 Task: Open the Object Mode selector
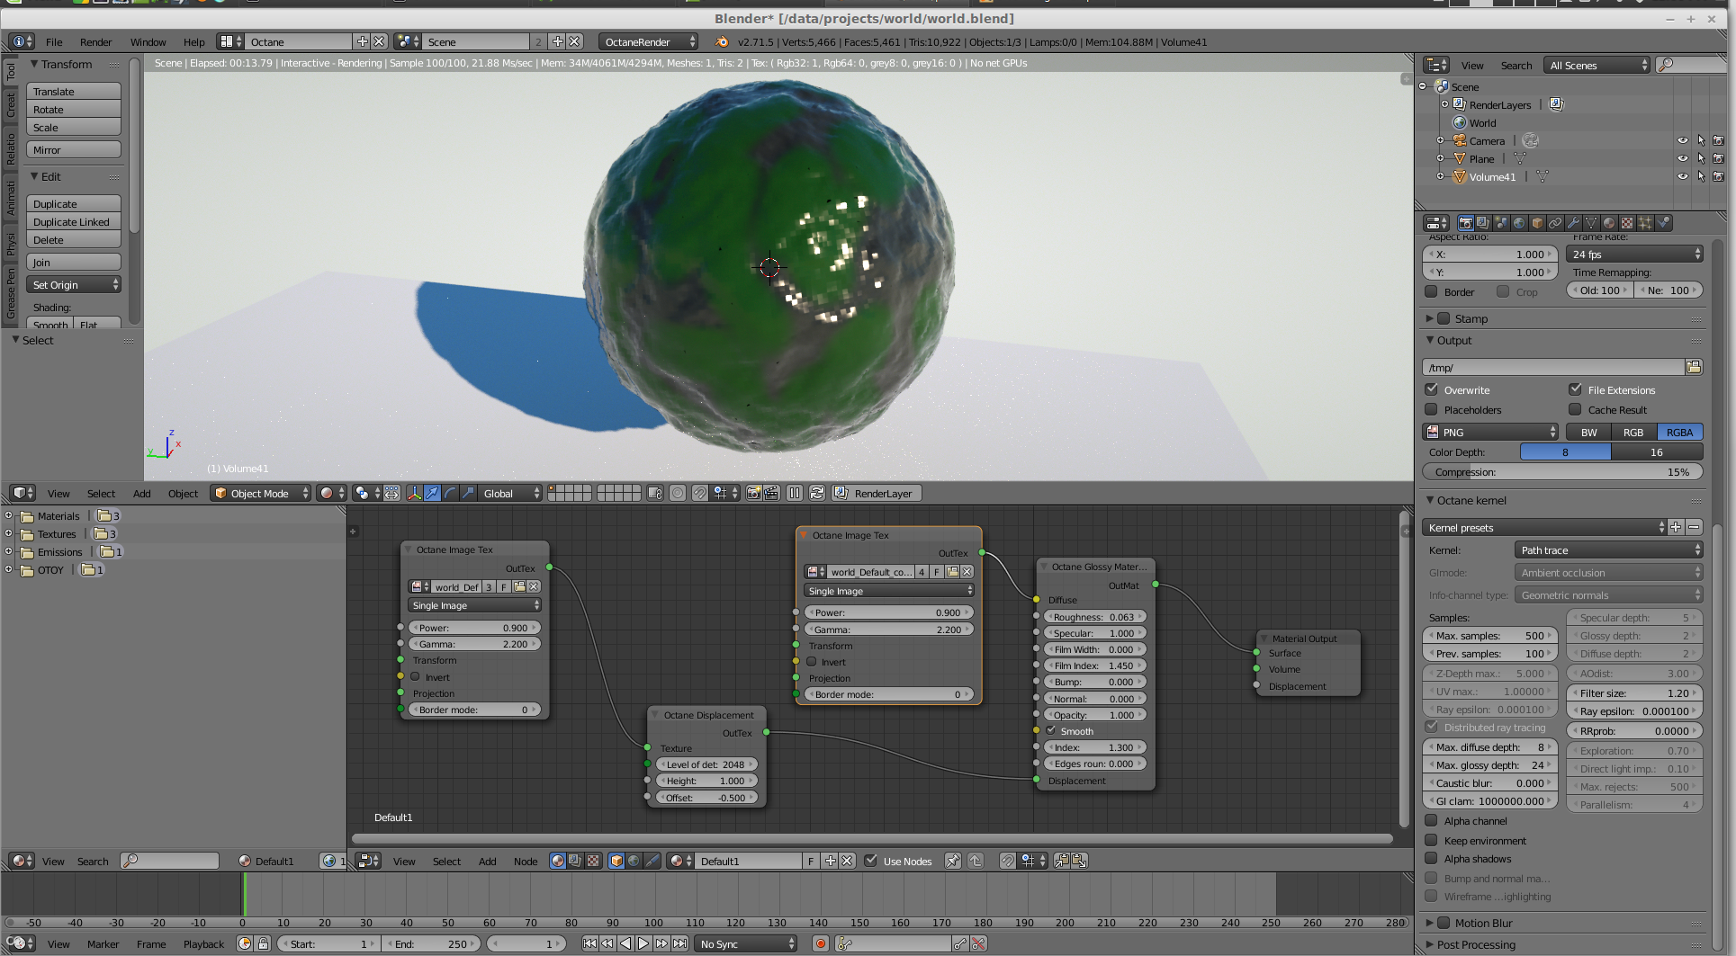[261, 493]
